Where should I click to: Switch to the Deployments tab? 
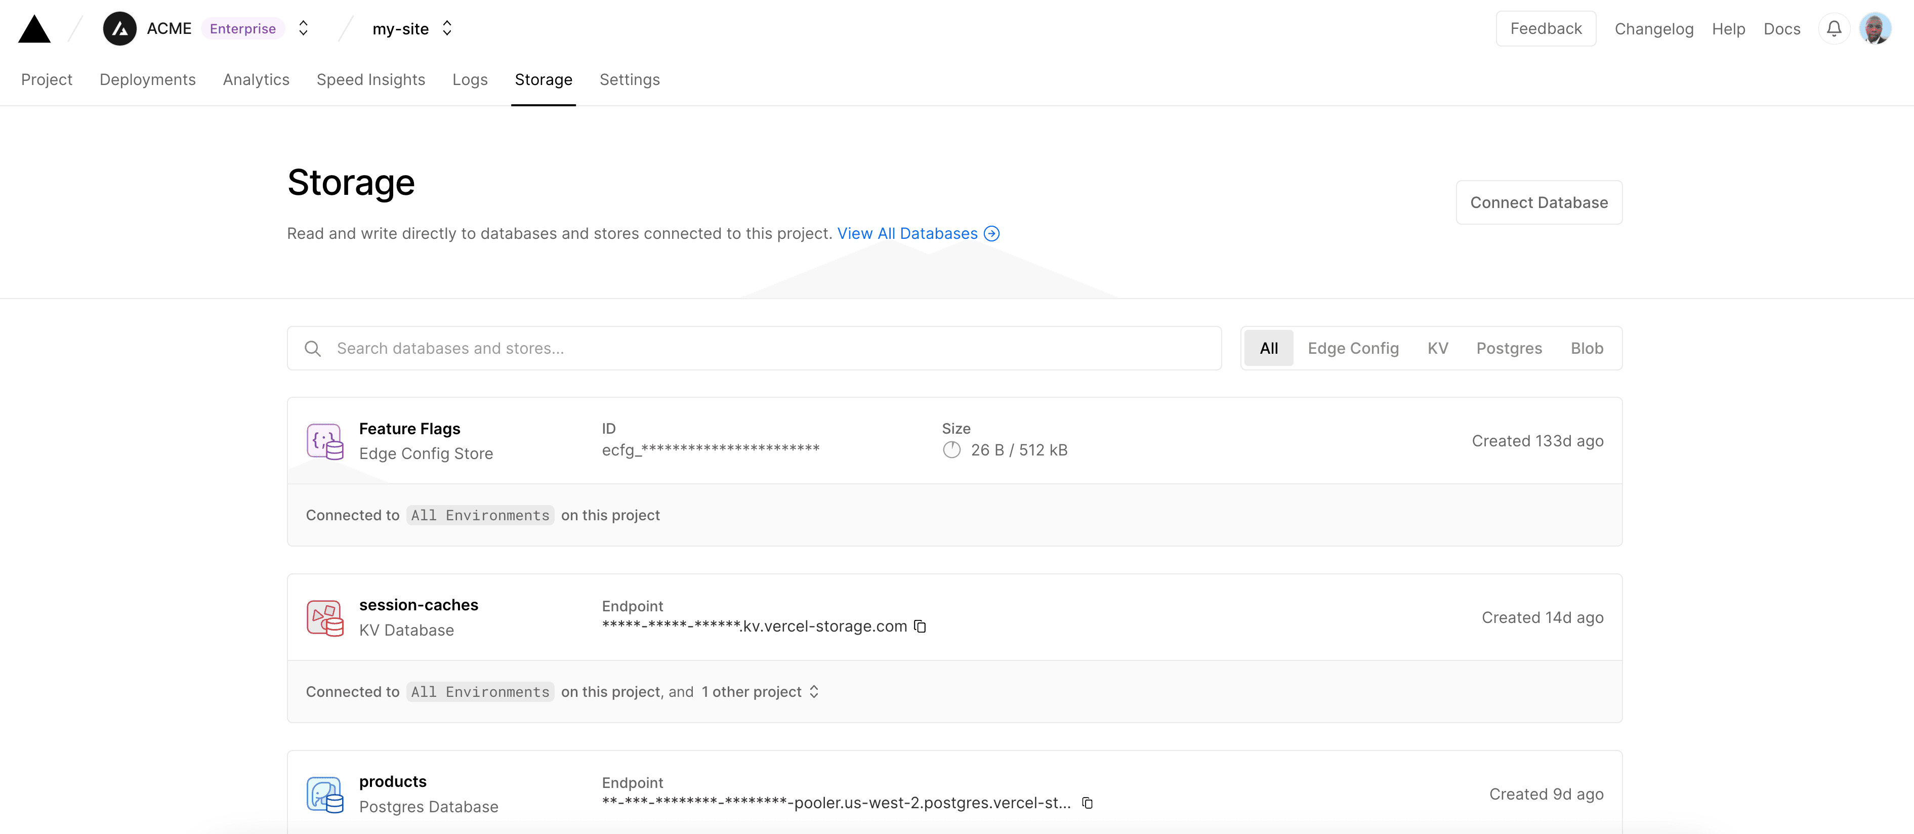point(147,79)
